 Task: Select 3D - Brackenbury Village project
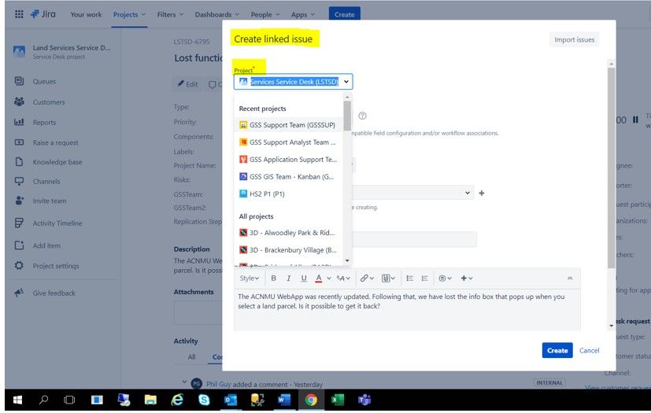point(289,250)
